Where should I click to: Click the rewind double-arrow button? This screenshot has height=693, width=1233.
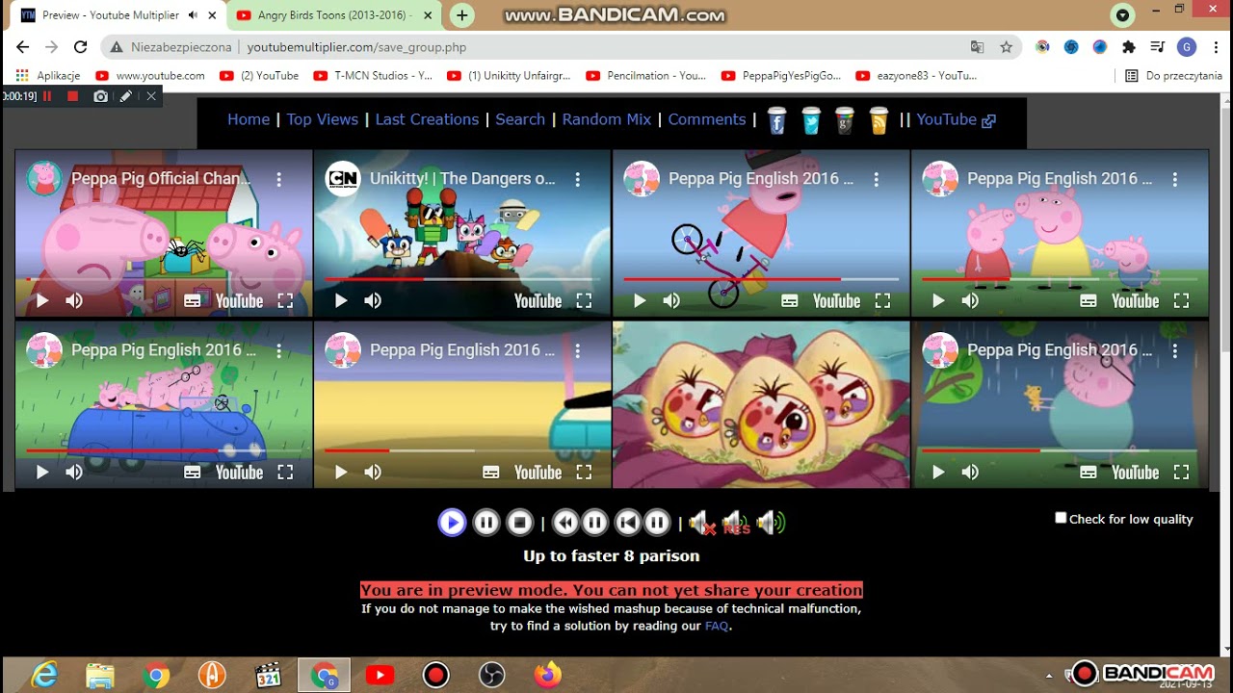pyautogui.click(x=565, y=523)
